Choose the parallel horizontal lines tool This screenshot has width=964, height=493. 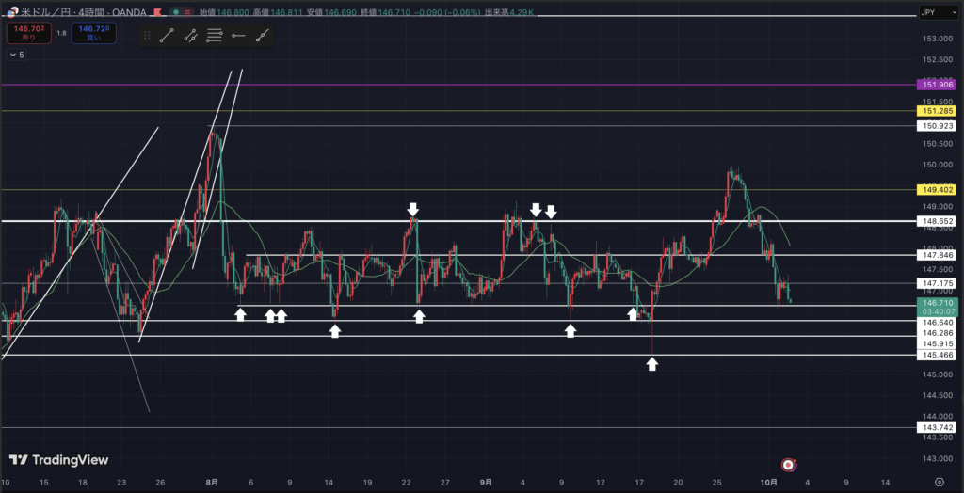(215, 36)
